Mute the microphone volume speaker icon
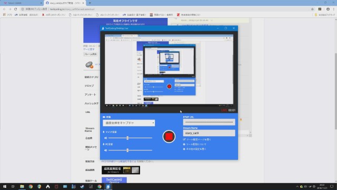Screen dimensions: 337x190 [105, 138]
